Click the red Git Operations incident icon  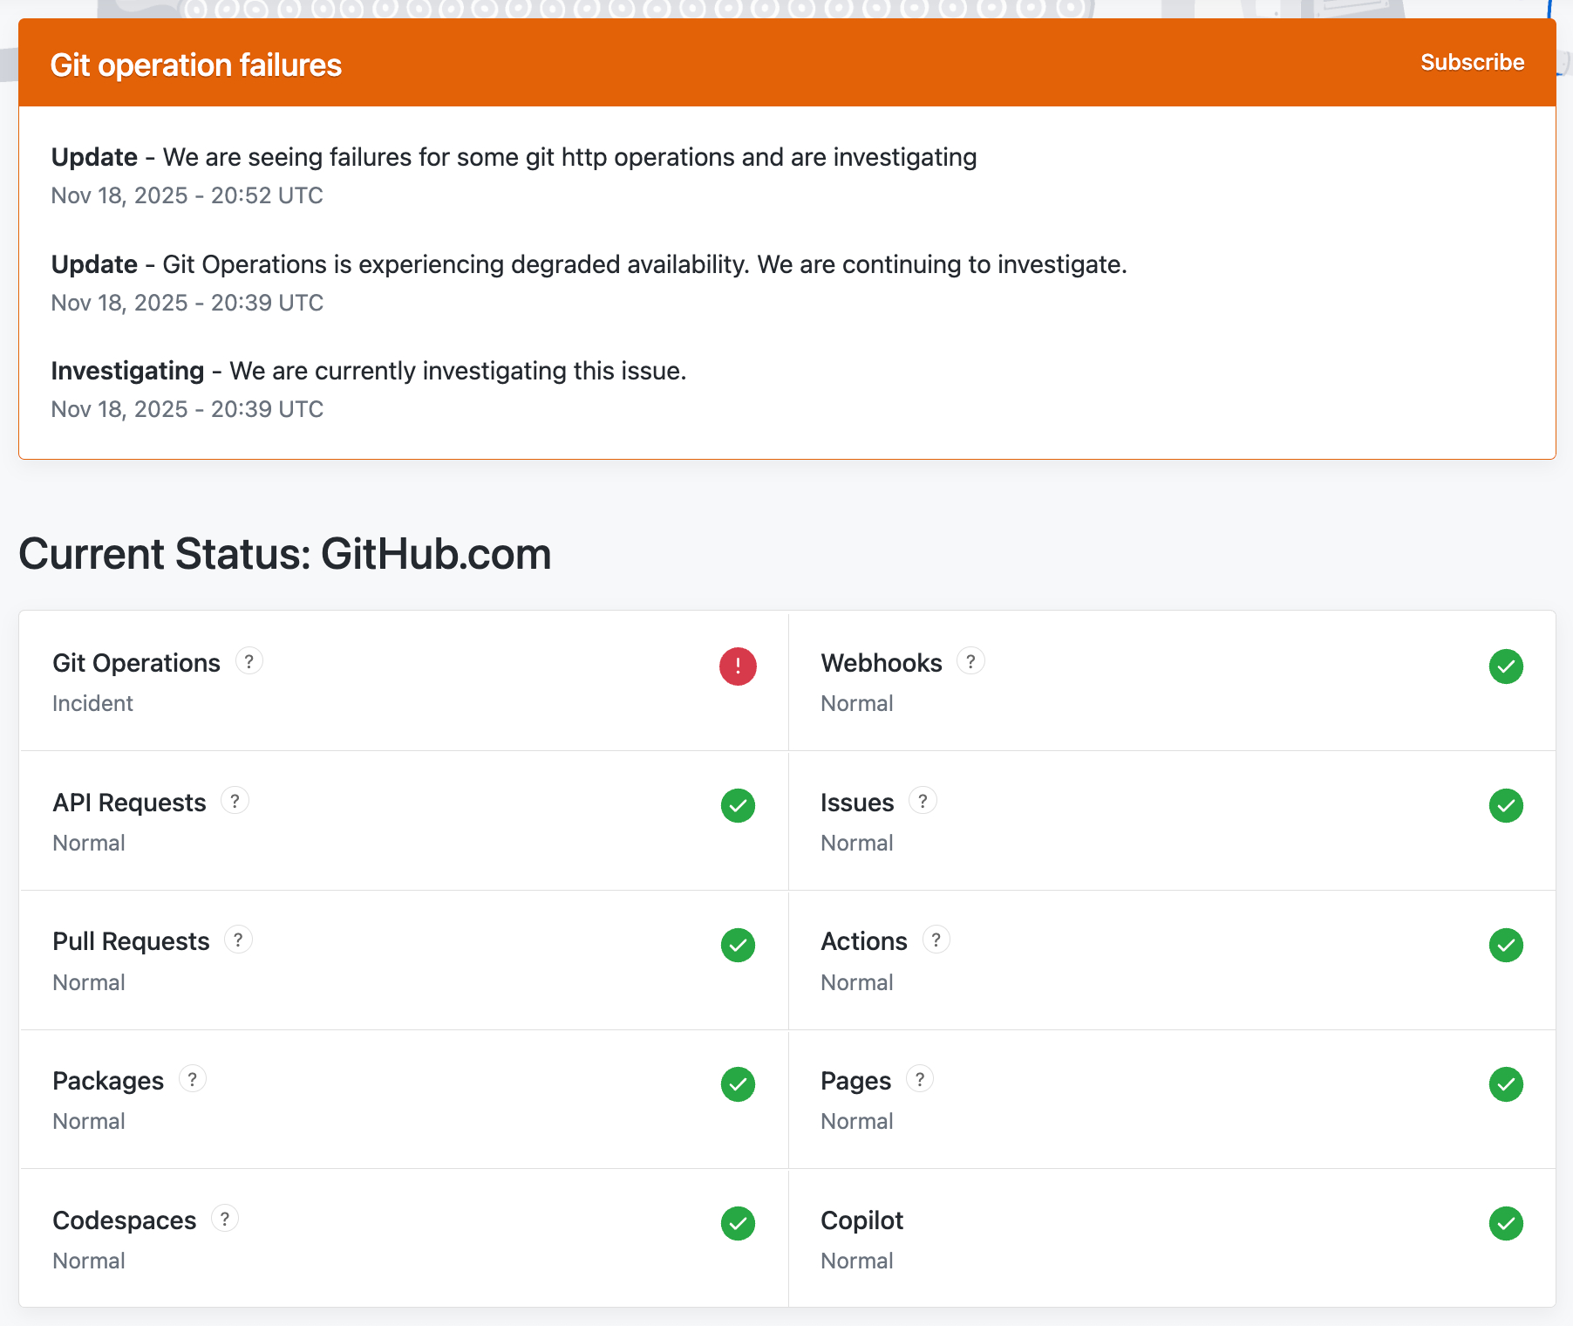pyautogui.click(x=738, y=666)
